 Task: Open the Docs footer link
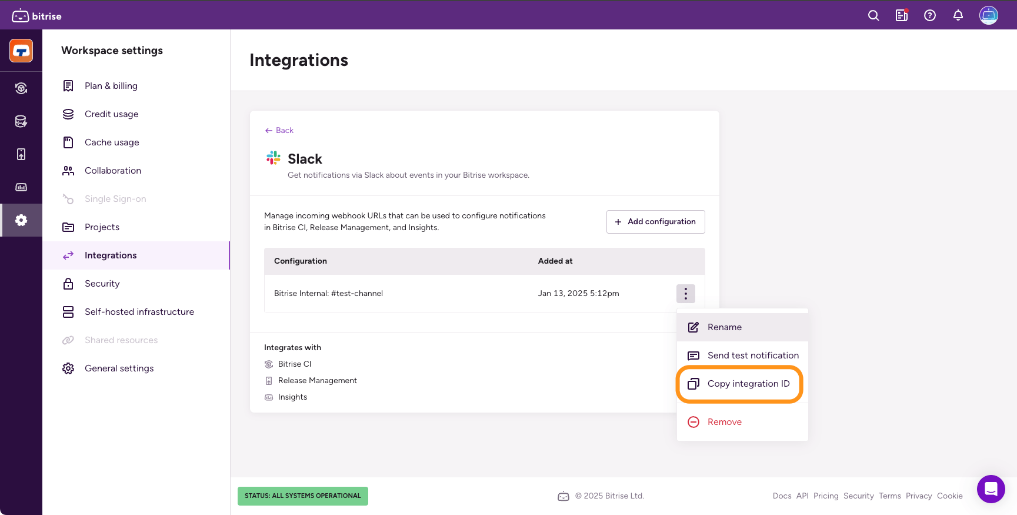pyautogui.click(x=782, y=496)
